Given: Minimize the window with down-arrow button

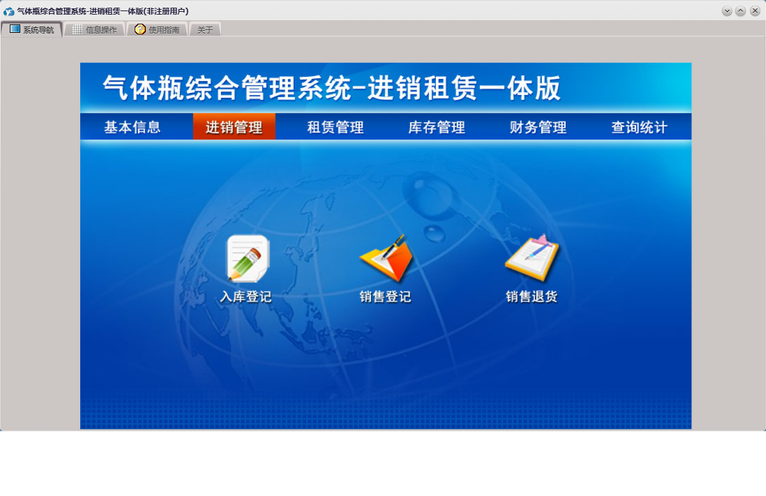Looking at the screenshot, I should [727, 11].
